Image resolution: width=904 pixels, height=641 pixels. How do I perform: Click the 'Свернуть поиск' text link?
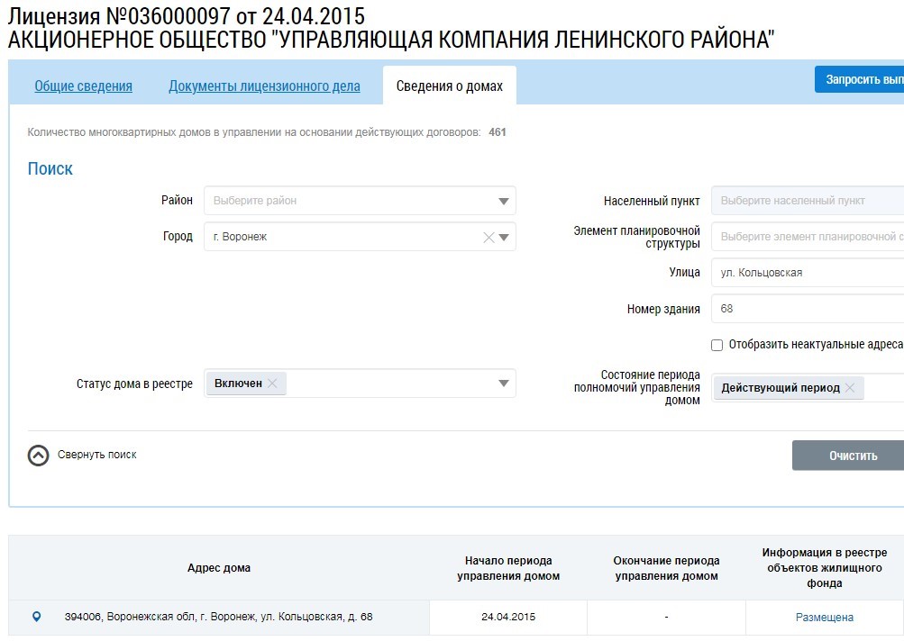tap(97, 456)
